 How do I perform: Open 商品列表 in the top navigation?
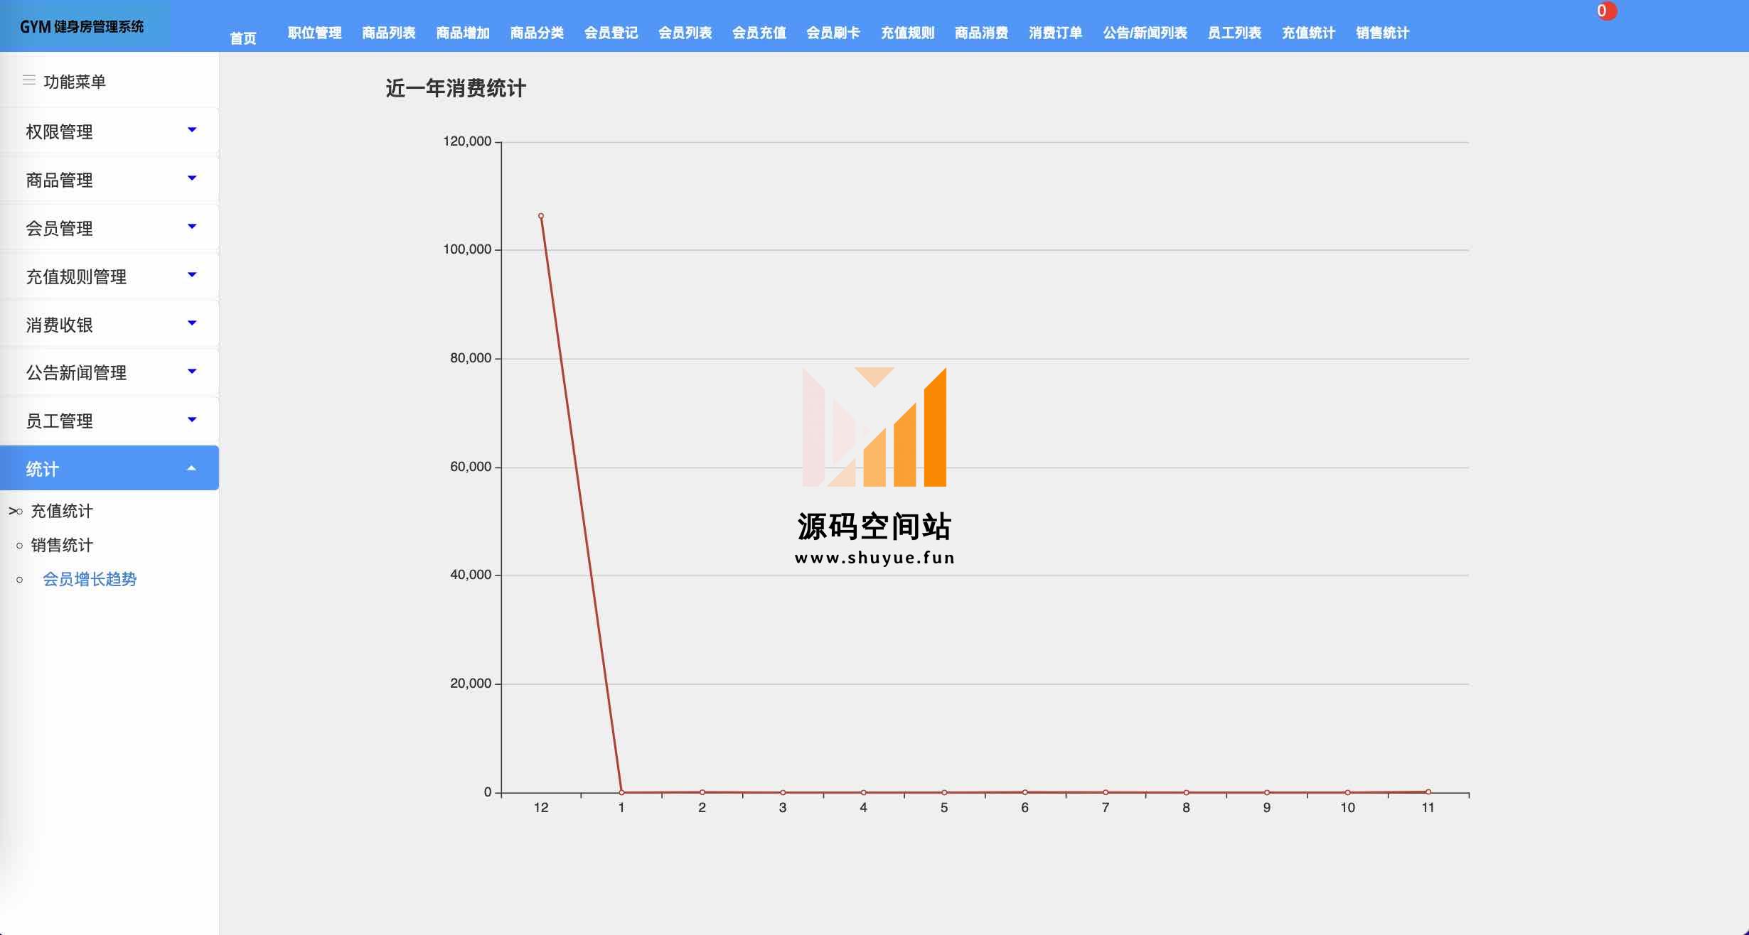pos(389,33)
